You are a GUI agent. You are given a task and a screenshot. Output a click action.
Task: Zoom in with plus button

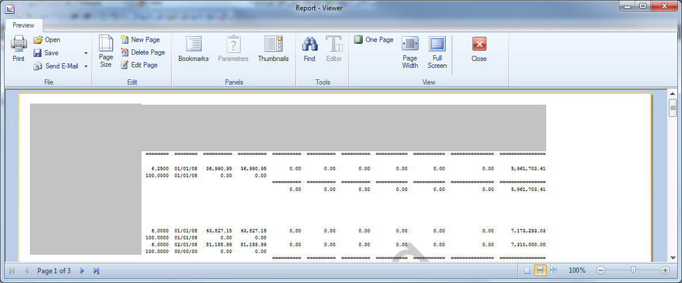(665, 270)
